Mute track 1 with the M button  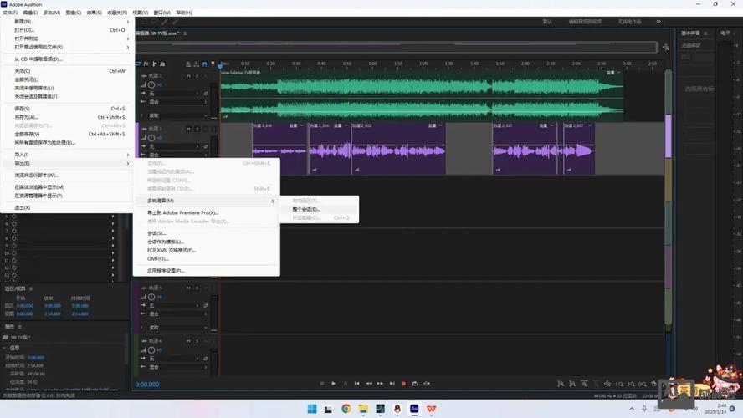[x=188, y=74]
